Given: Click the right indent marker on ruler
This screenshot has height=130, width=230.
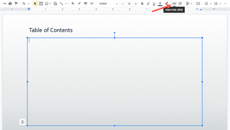Looking at the screenshot, I should click(x=201, y=10).
